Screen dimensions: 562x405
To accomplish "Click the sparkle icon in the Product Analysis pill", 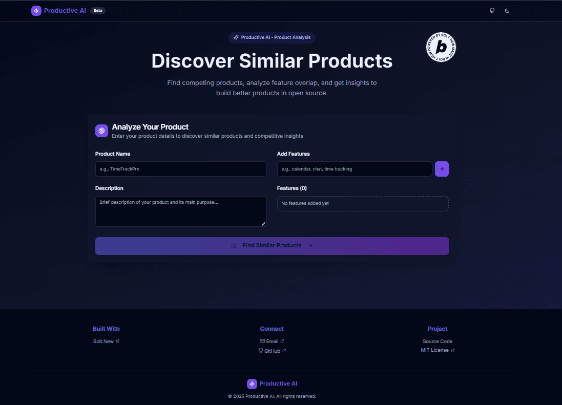I will click(x=236, y=37).
